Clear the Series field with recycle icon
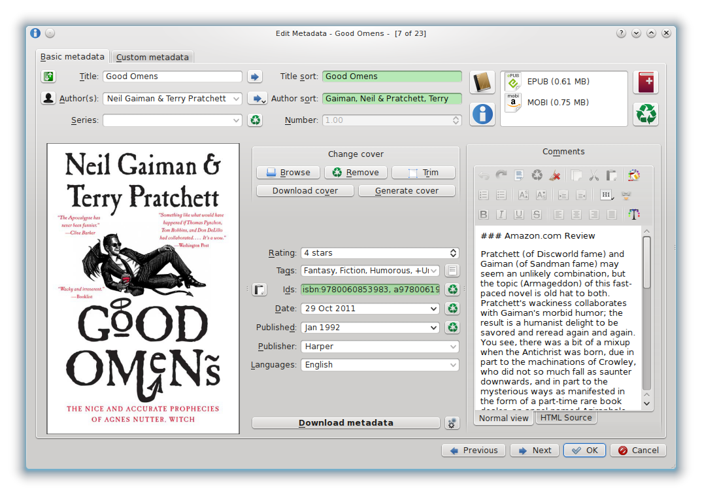Screen dimensions: 702x495 pos(255,120)
